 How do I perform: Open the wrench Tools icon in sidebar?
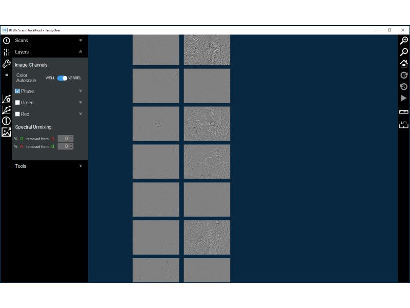point(7,64)
